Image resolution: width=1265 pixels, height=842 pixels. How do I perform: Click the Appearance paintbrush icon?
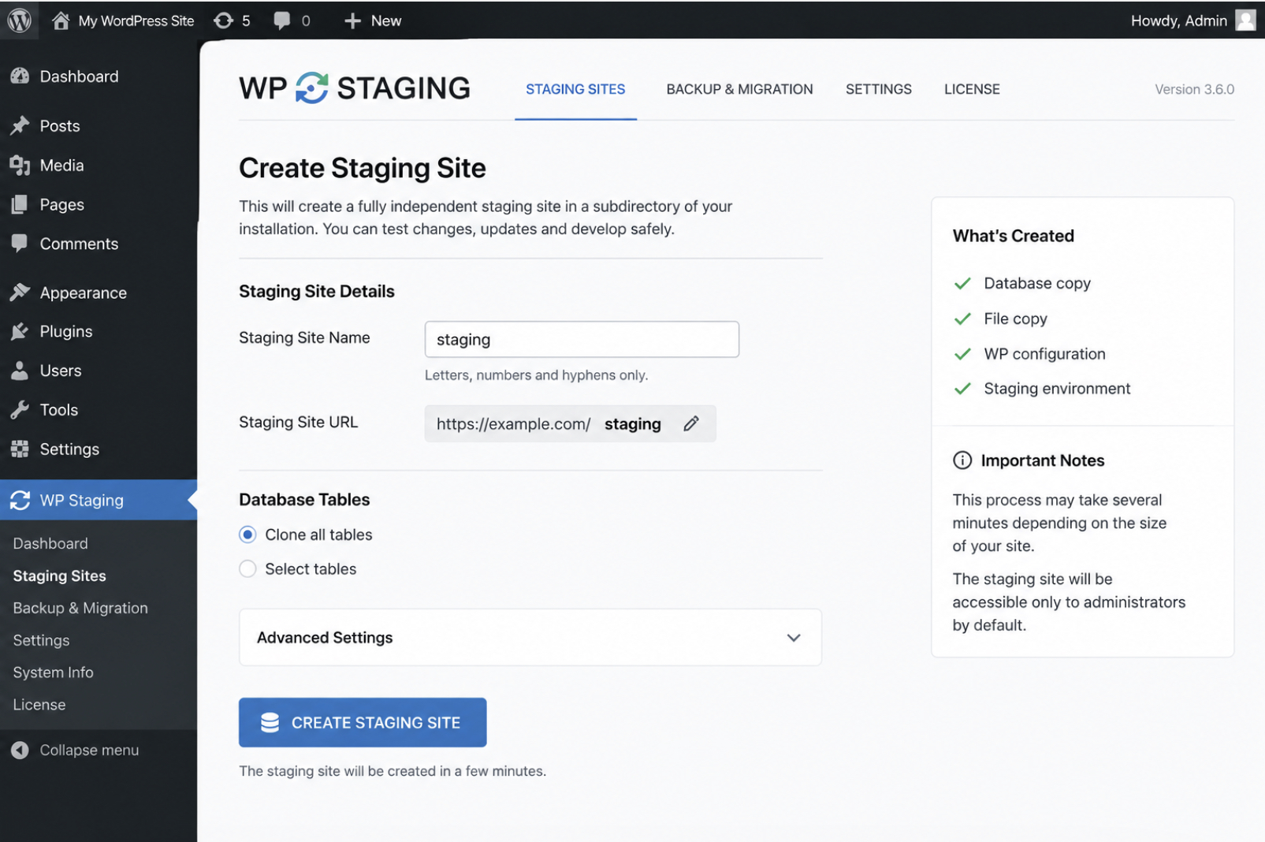(x=20, y=292)
